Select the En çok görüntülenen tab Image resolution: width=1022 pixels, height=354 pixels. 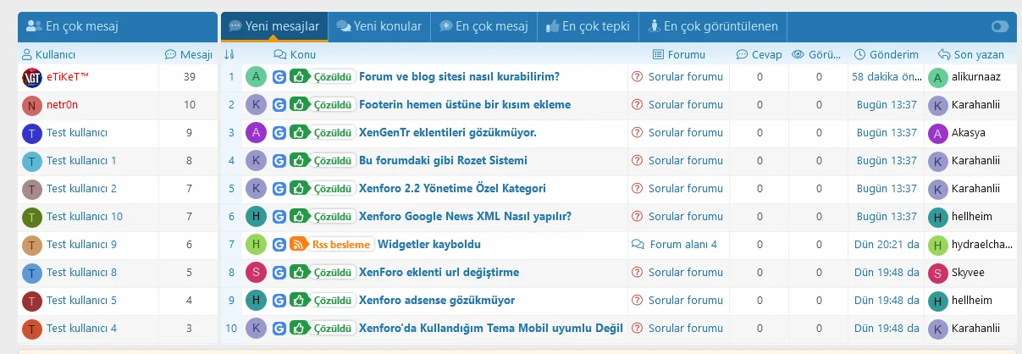[x=713, y=26]
